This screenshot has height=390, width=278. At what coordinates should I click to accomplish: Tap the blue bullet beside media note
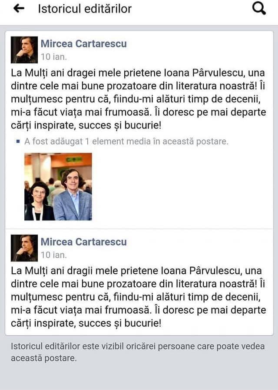pos(18,141)
